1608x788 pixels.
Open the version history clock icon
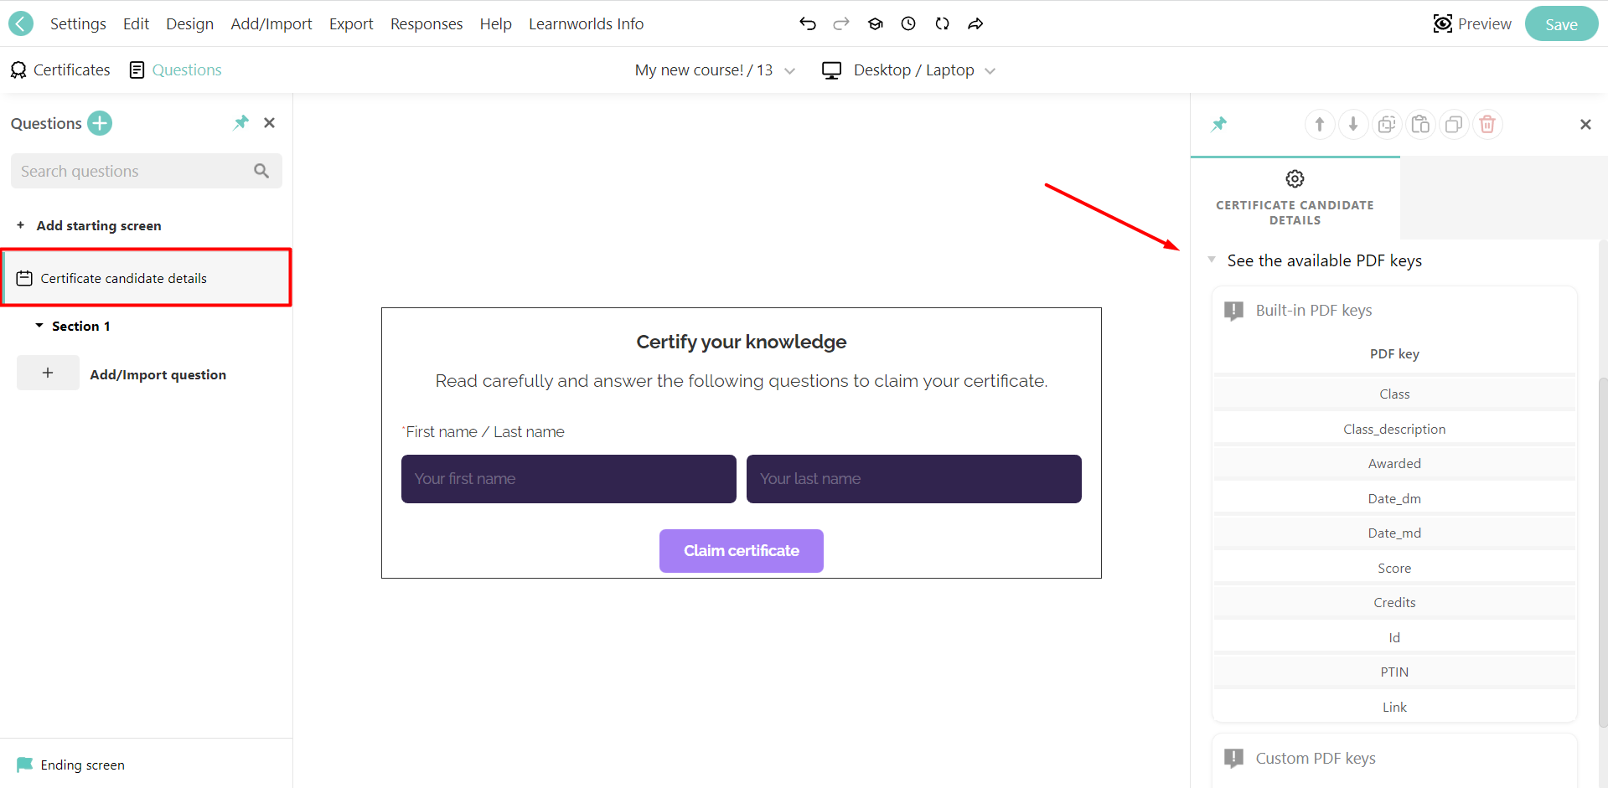pos(907,23)
